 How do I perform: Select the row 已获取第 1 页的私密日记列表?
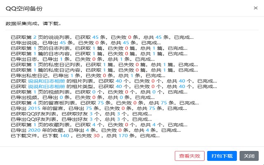click(104, 65)
